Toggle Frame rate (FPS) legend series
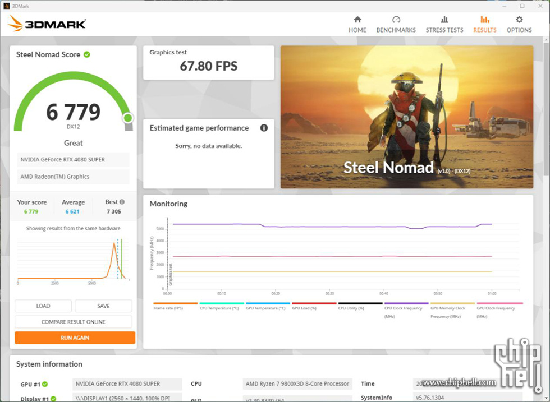Viewport: 550px width, 402px height. [175, 306]
